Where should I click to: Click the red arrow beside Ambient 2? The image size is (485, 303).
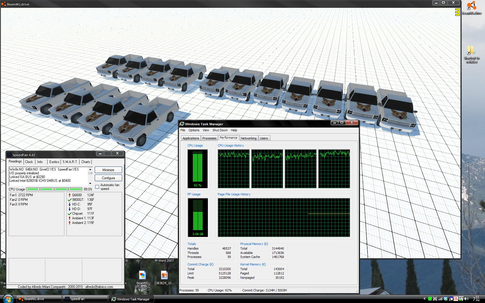click(70, 223)
